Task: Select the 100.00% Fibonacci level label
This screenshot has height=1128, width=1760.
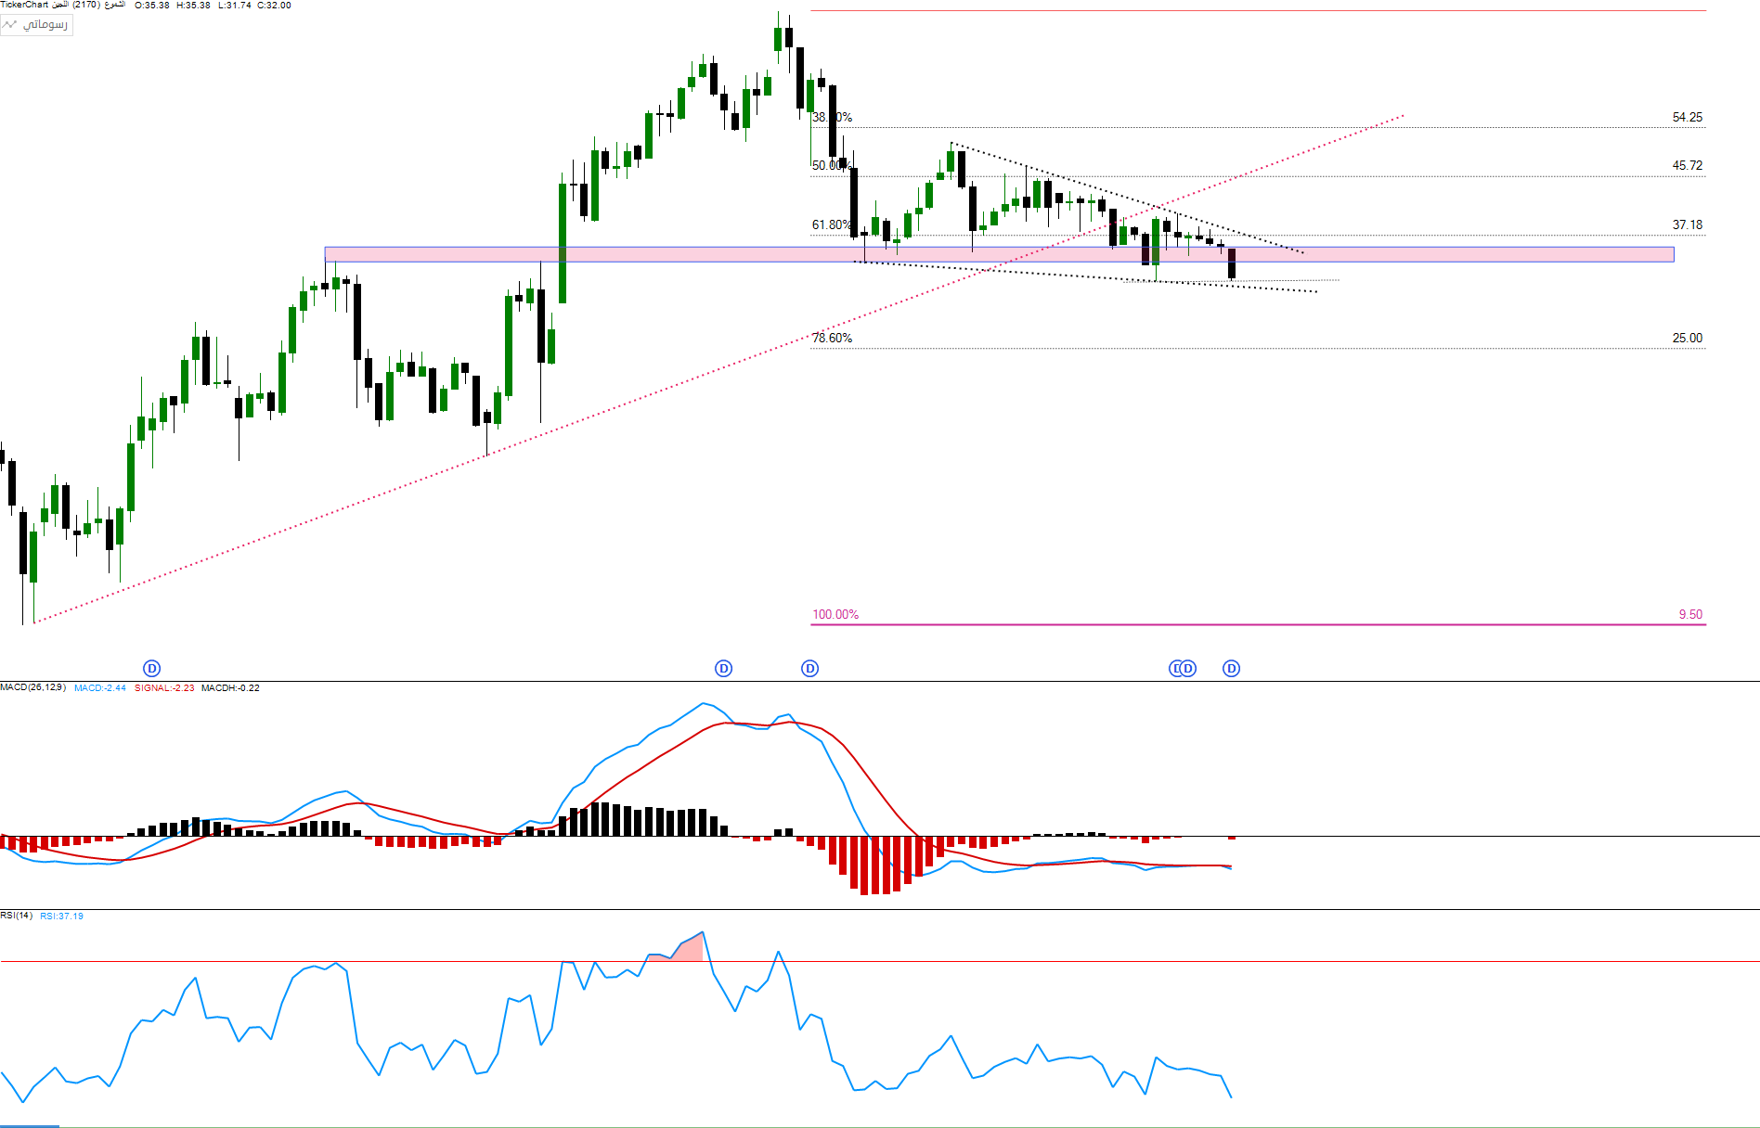Action: pyautogui.click(x=835, y=614)
